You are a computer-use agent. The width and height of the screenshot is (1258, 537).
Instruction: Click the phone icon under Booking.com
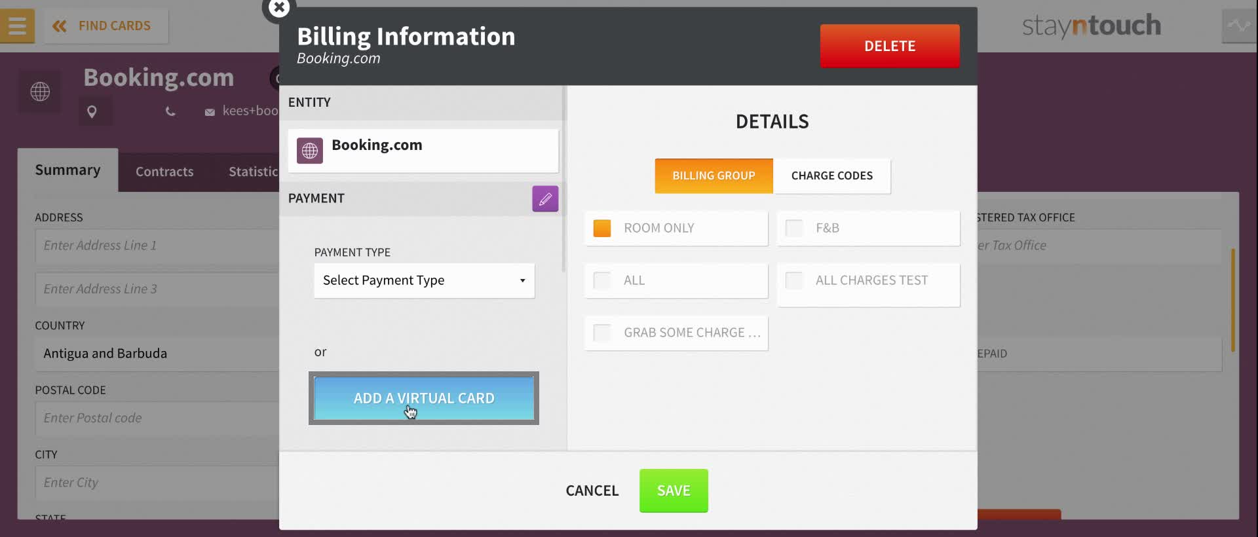(x=170, y=112)
